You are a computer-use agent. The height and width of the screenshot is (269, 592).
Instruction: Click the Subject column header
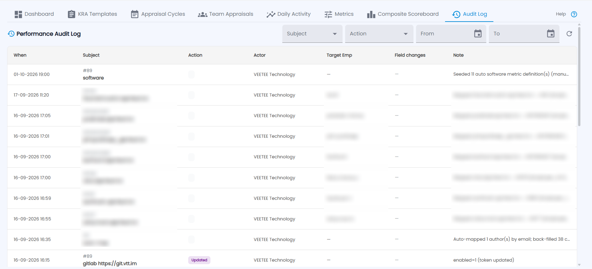coord(91,55)
